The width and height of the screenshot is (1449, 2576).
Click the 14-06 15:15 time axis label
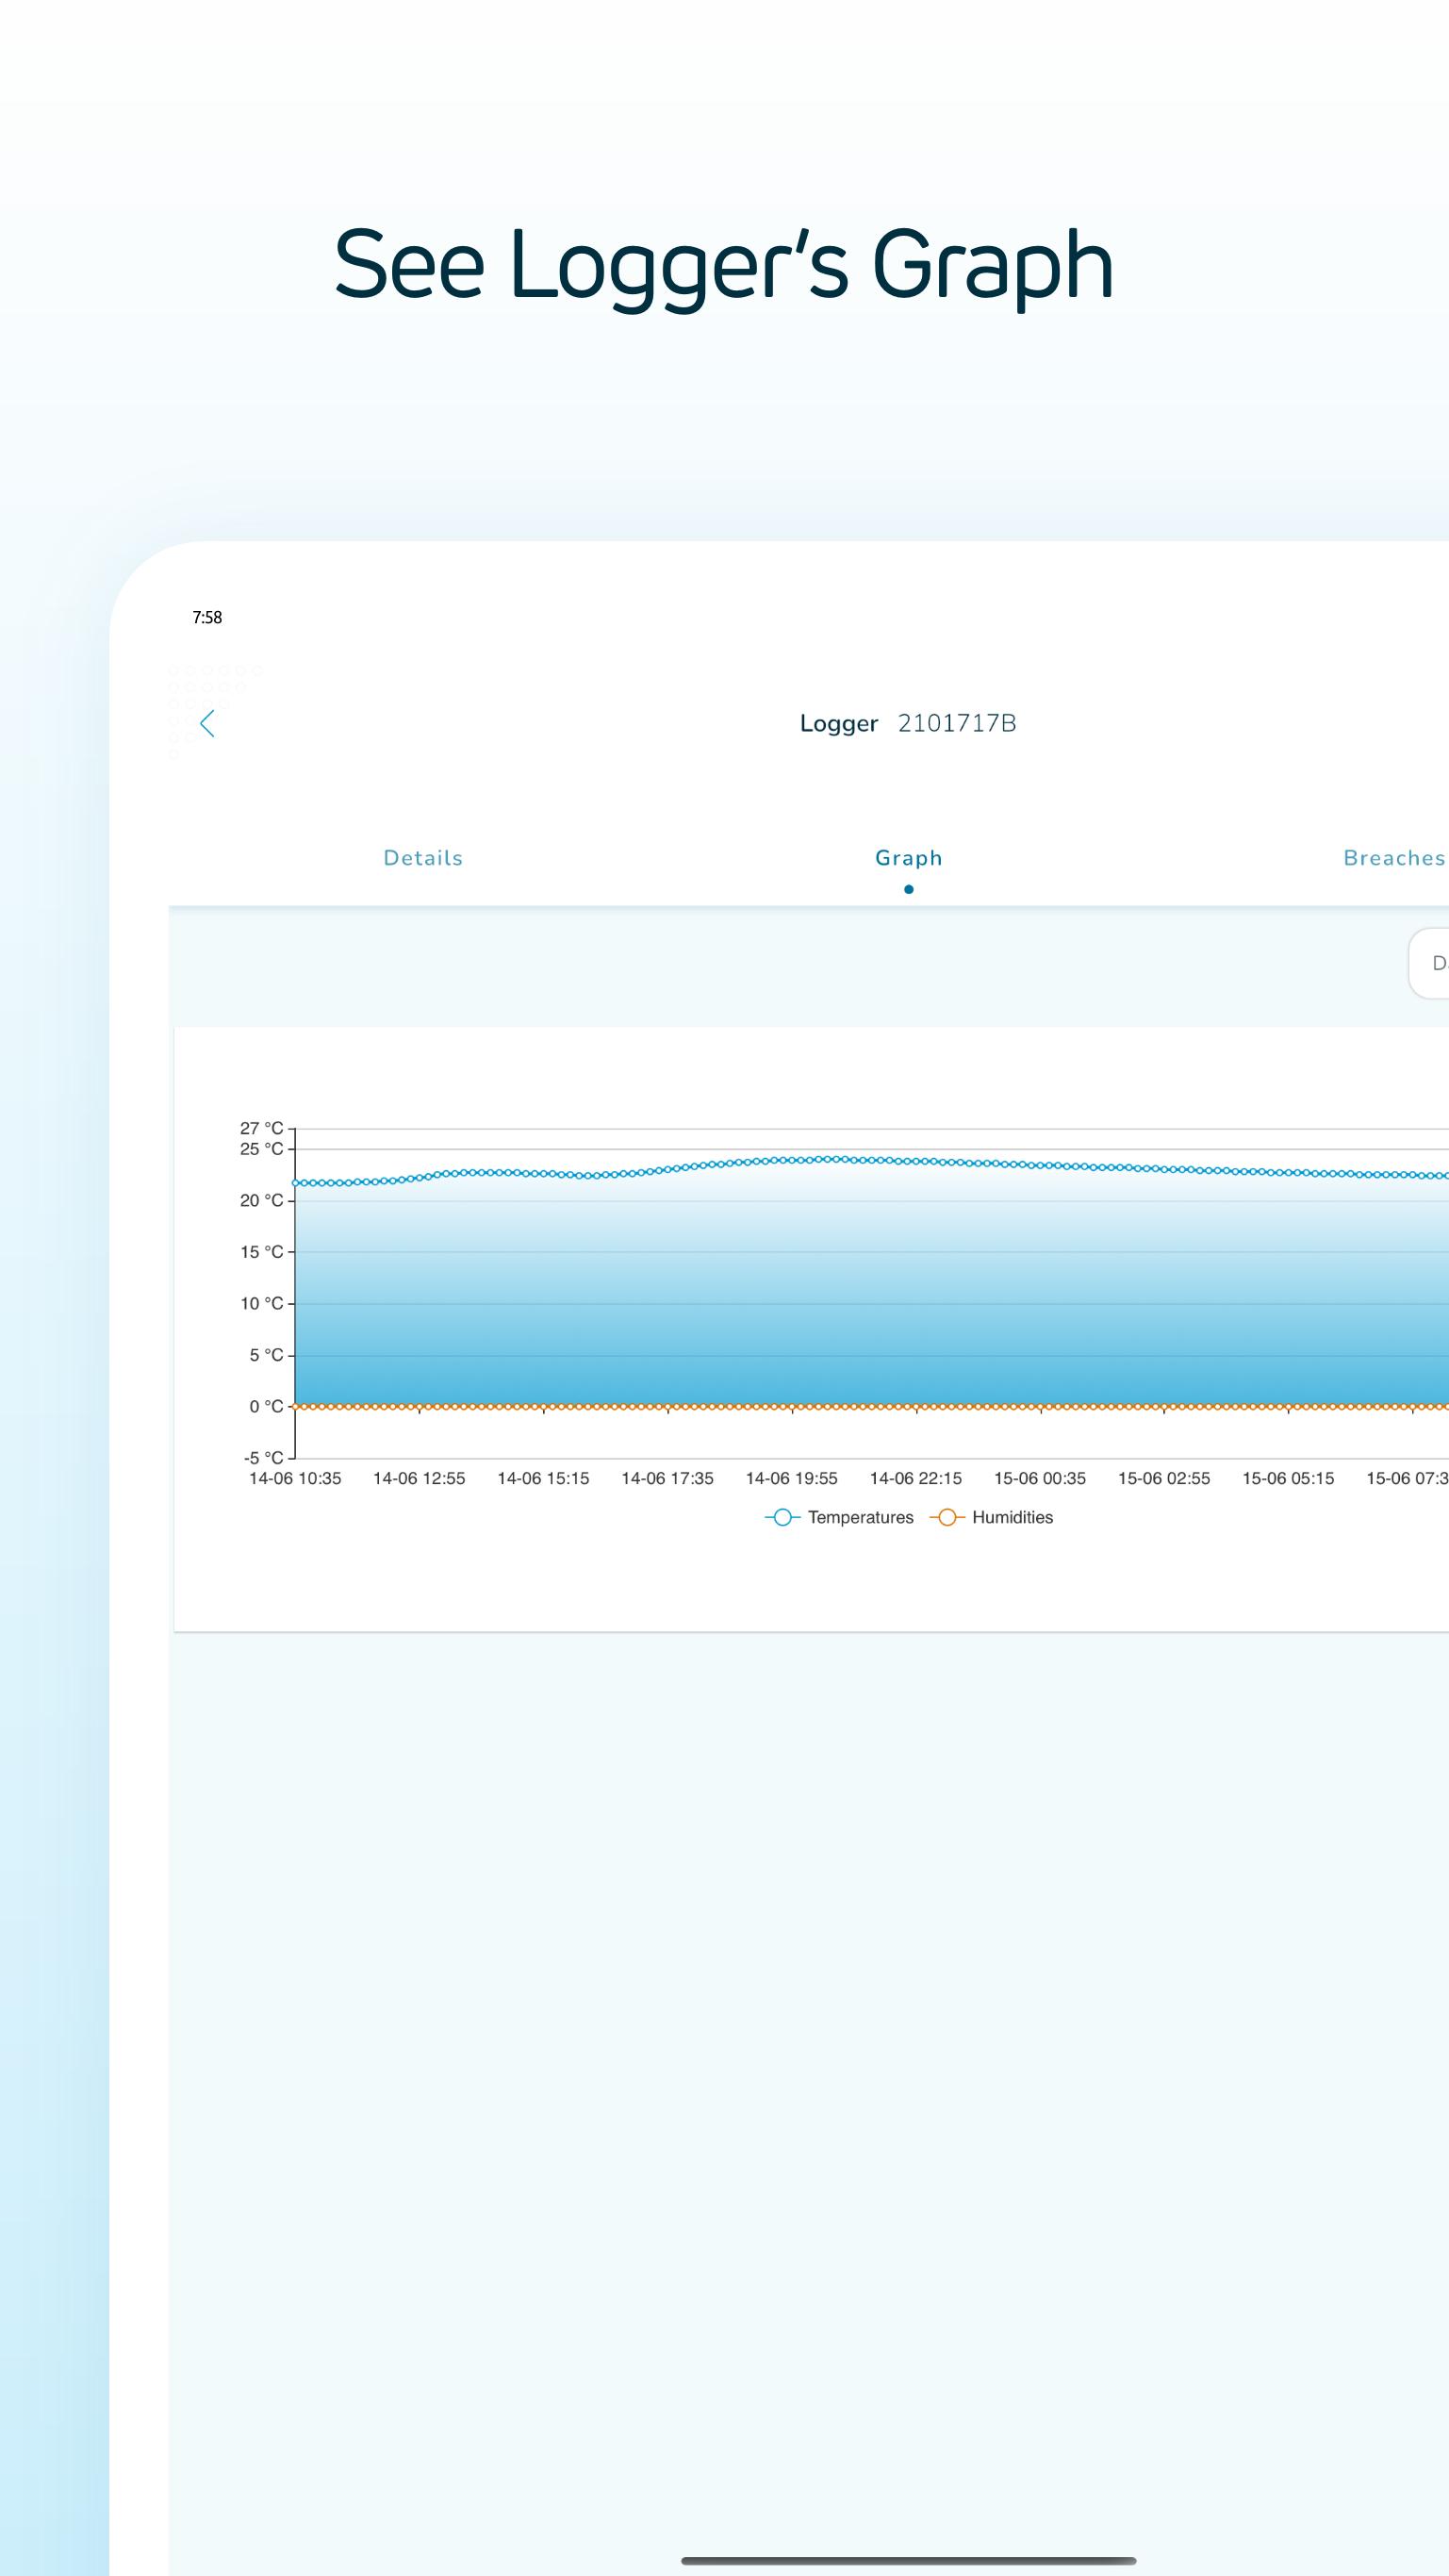coord(543,1478)
